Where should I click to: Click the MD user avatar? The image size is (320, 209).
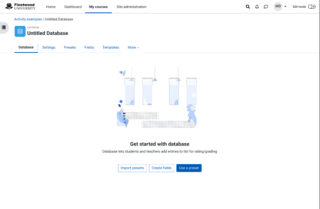(278, 7)
